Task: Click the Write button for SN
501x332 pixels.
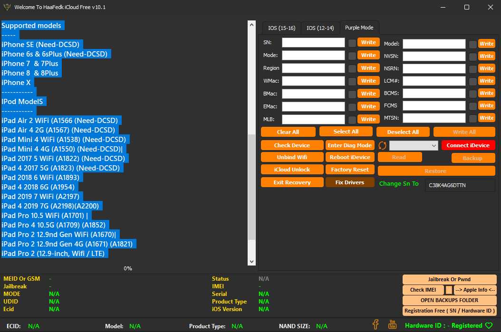Action: click(368, 42)
